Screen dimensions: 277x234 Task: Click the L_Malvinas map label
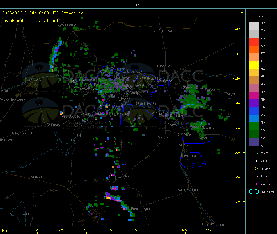click(x=121, y=114)
